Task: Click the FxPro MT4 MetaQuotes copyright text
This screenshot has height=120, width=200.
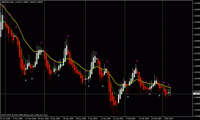Action: click(24, 115)
